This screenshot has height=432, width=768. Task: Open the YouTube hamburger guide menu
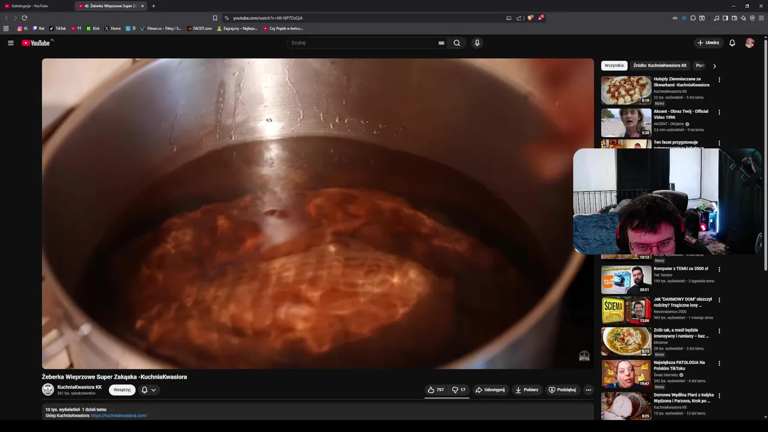tap(10, 43)
